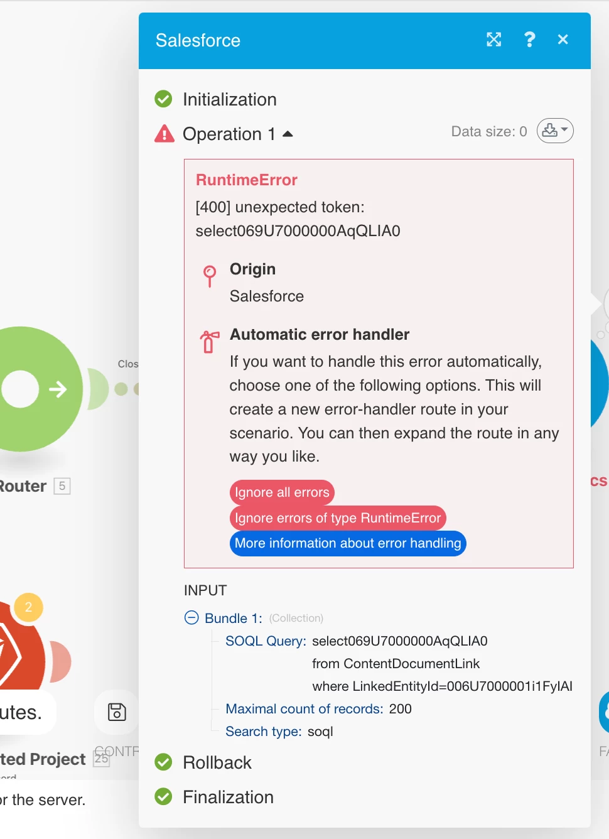The height and width of the screenshot is (839, 609).
Task: Click the Finalization step label
Action: click(x=228, y=797)
